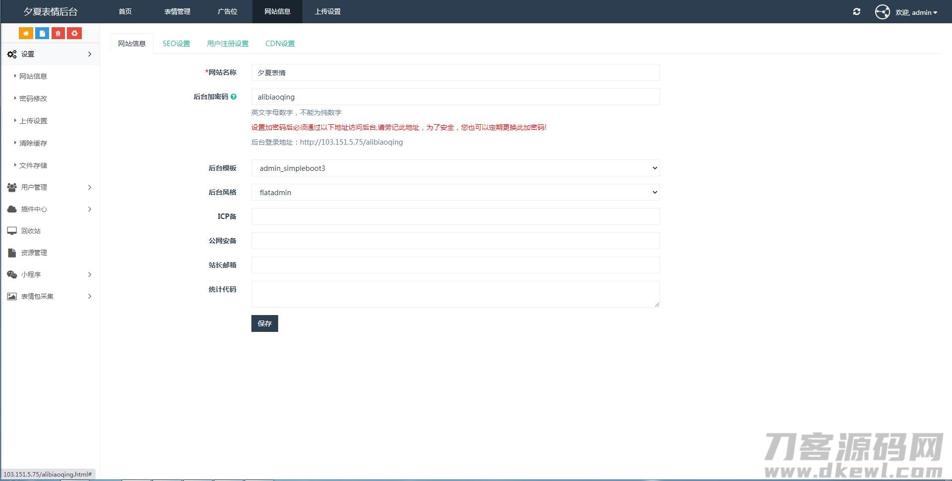Screen dimensions: 952x481
Task: Click the refresh icon in top bar
Action: click(856, 12)
